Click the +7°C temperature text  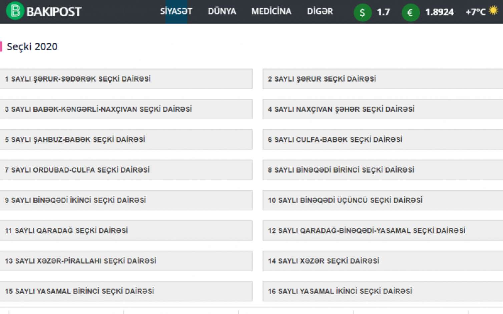click(476, 12)
